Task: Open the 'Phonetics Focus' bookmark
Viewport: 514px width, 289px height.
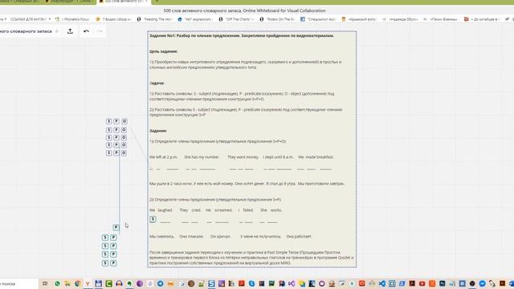Action: 72,19
